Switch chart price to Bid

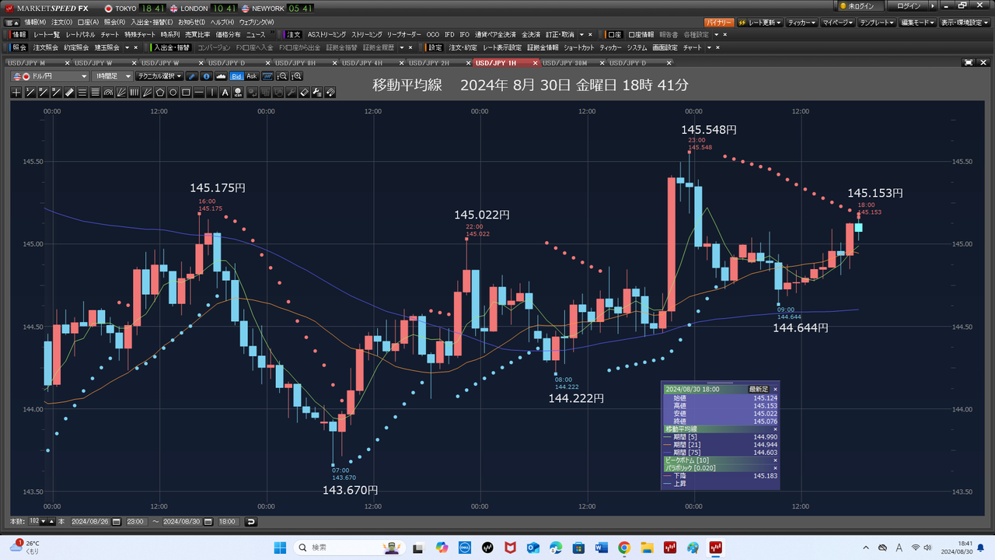click(237, 76)
